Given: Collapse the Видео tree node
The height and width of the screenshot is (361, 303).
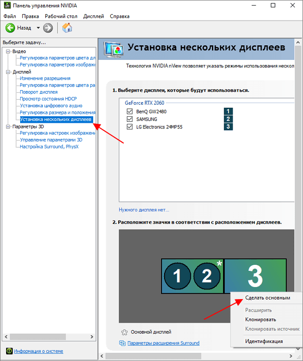Looking at the screenshot, I should click(x=8, y=51).
